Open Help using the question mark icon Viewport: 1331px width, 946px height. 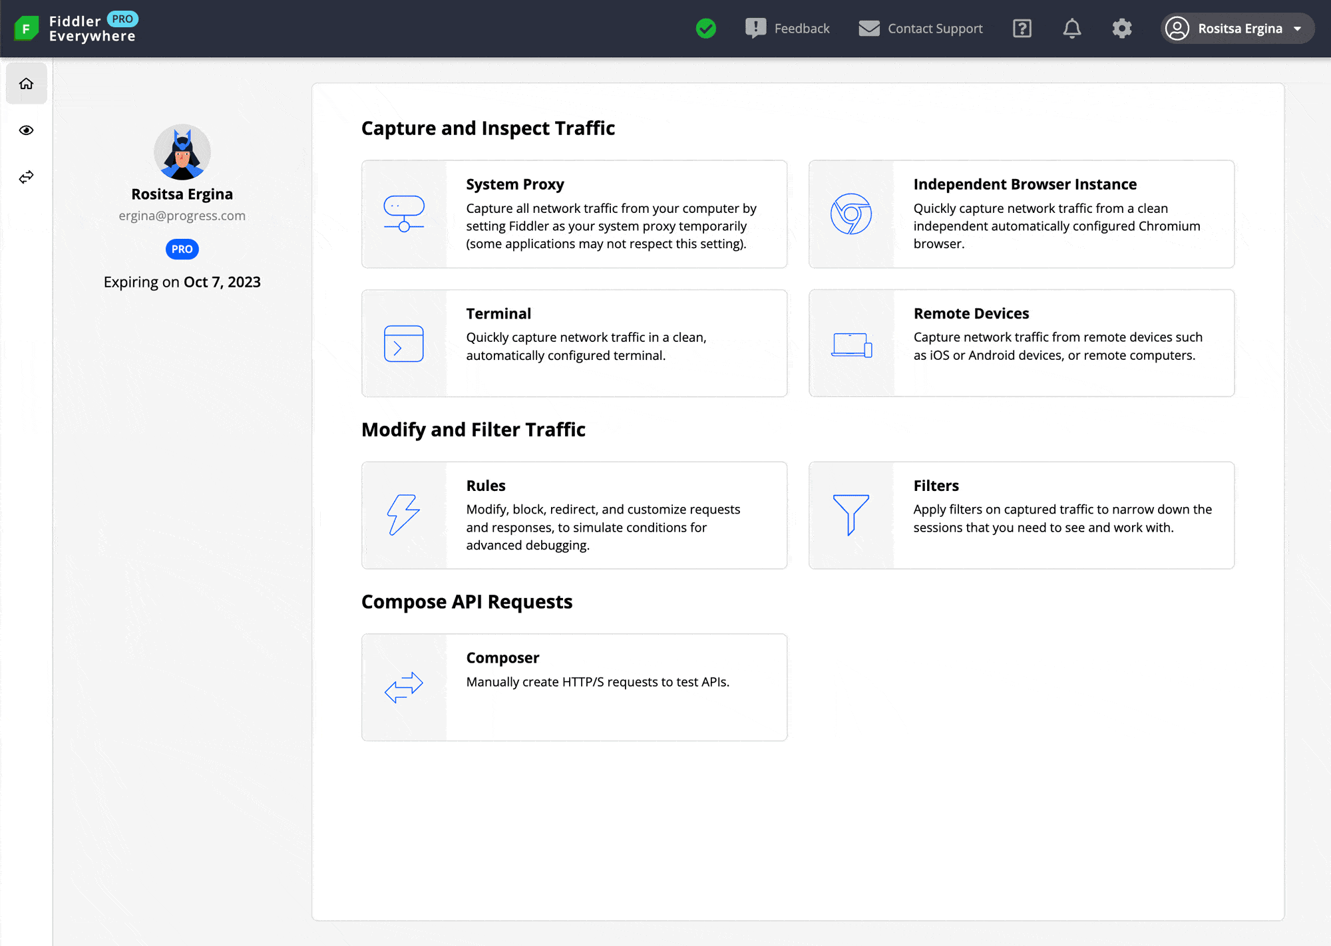click(x=1021, y=29)
